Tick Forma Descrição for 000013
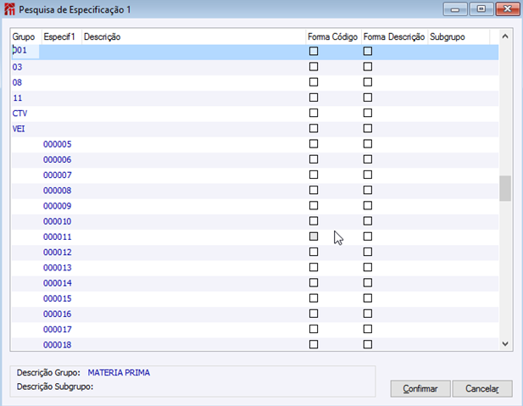 click(x=368, y=267)
